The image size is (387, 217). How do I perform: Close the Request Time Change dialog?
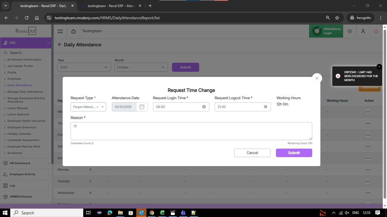pyautogui.click(x=317, y=78)
